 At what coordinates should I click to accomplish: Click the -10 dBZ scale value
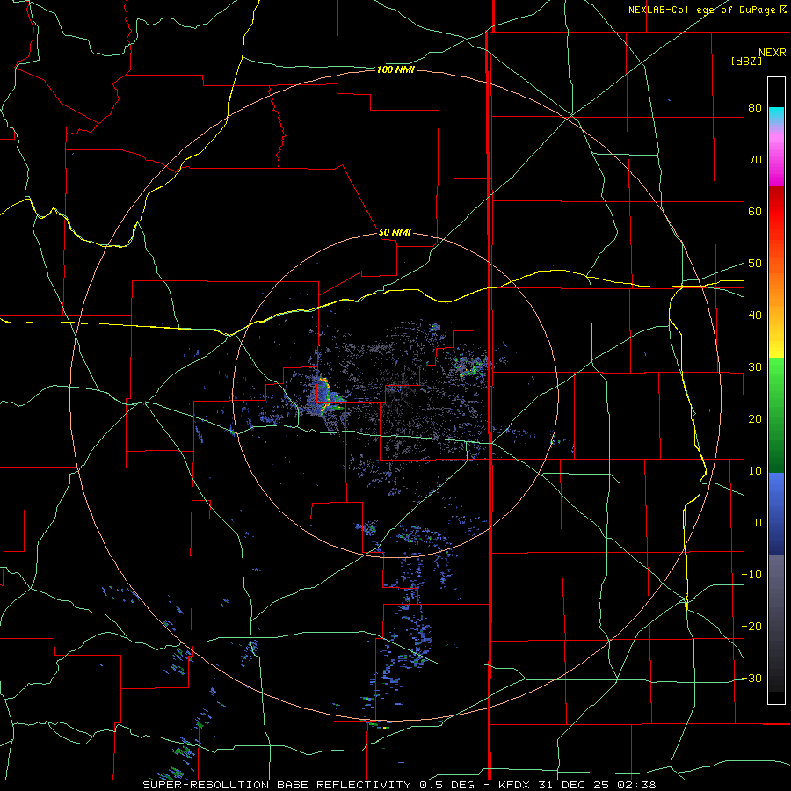coord(751,575)
